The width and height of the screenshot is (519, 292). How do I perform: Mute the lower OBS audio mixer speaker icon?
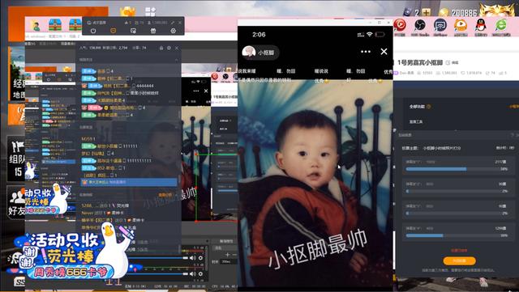point(193,273)
